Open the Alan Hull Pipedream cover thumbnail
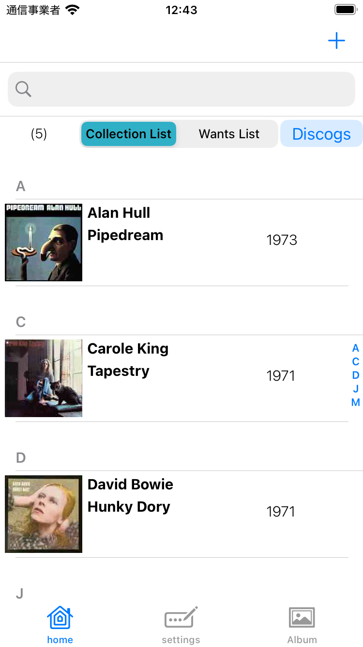 [x=44, y=243]
